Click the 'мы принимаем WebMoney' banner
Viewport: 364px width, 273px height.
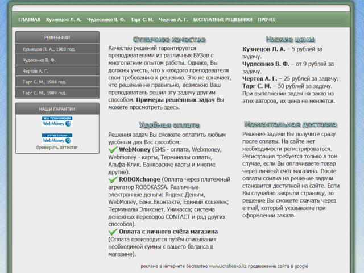pyautogui.click(x=57, y=121)
